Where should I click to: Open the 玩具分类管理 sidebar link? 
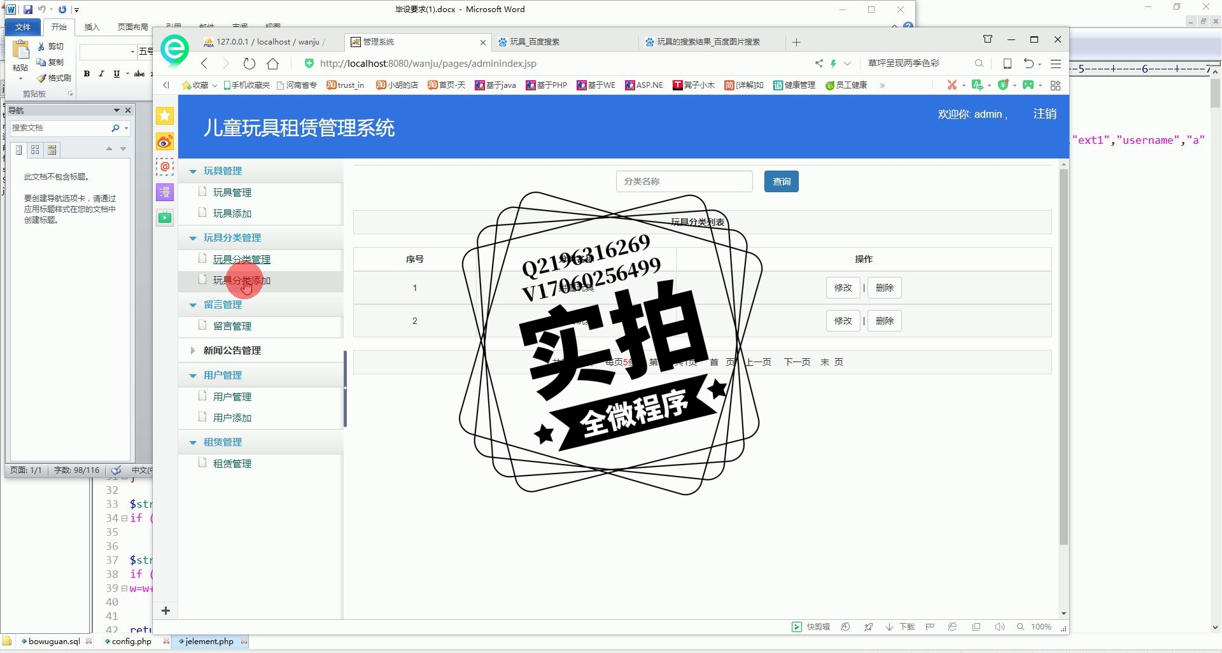coord(242,259)
